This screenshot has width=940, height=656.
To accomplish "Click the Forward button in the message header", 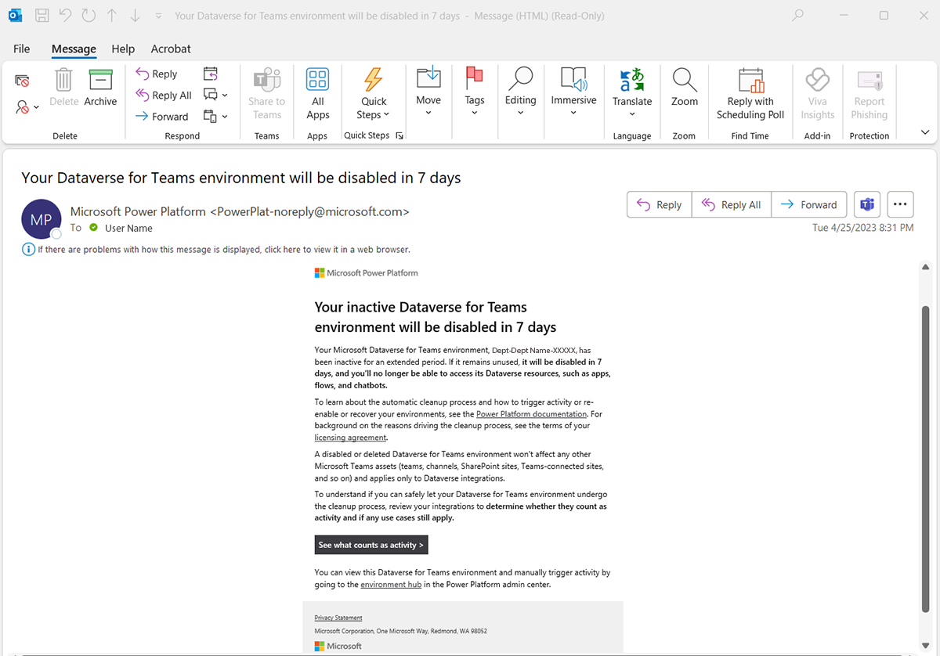I will coord(809,204).
